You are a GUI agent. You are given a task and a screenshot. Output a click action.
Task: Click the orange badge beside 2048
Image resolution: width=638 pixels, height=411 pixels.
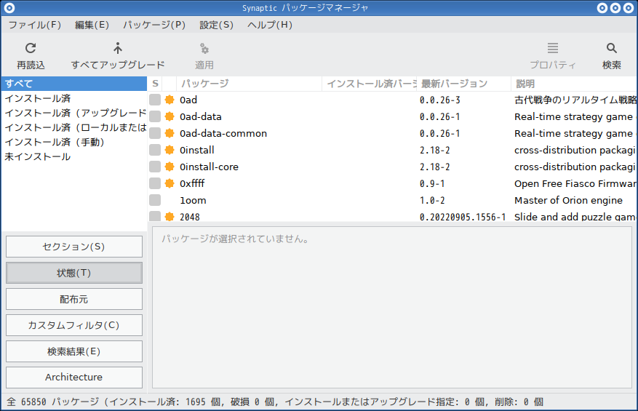(x=170, y=217)
